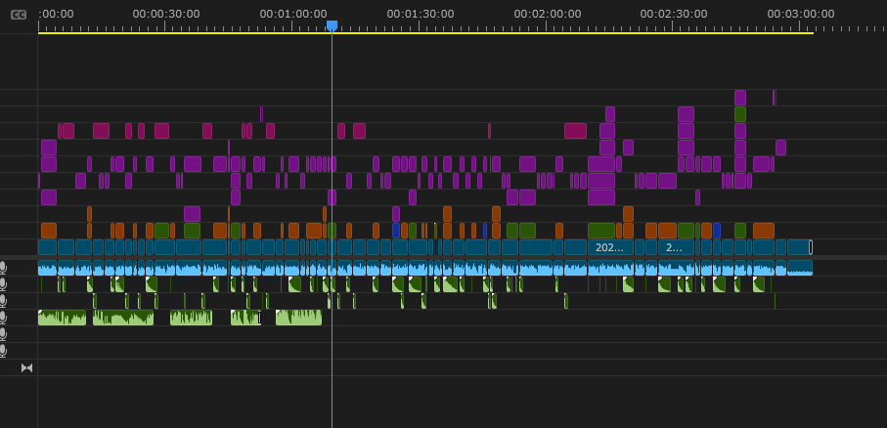Toggle the closed captions CC track button
This screenshot has width=887, height=428.
click(x=19, y=15)
